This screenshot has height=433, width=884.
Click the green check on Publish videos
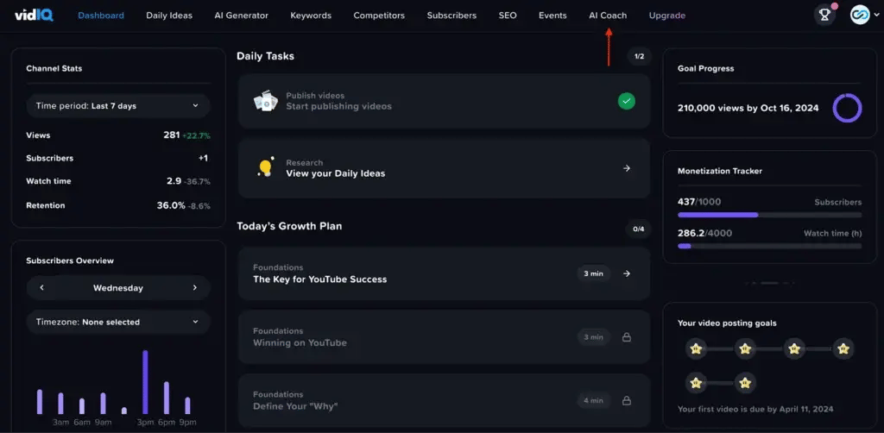[627, 101]
